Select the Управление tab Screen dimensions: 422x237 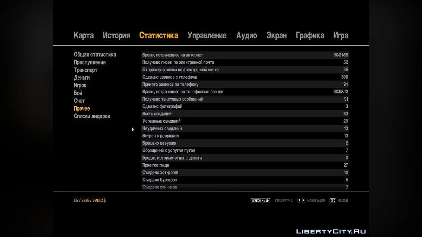(x=207, y=35)
